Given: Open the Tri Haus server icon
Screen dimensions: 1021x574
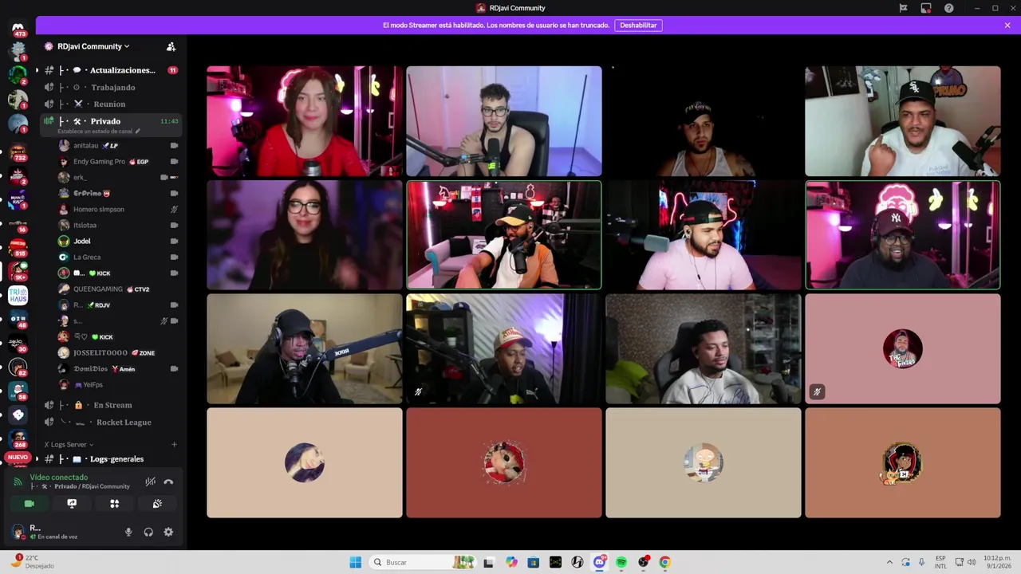Looking at the screenshot, I should coord(18,296).
